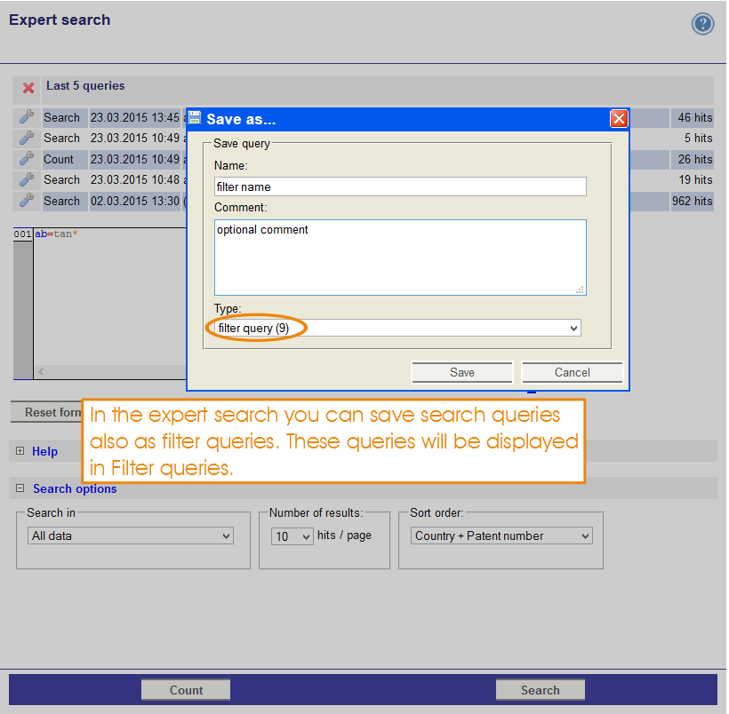Click the Search options heading link
Viewport: 729px width, 714px height.
(75, 488)
